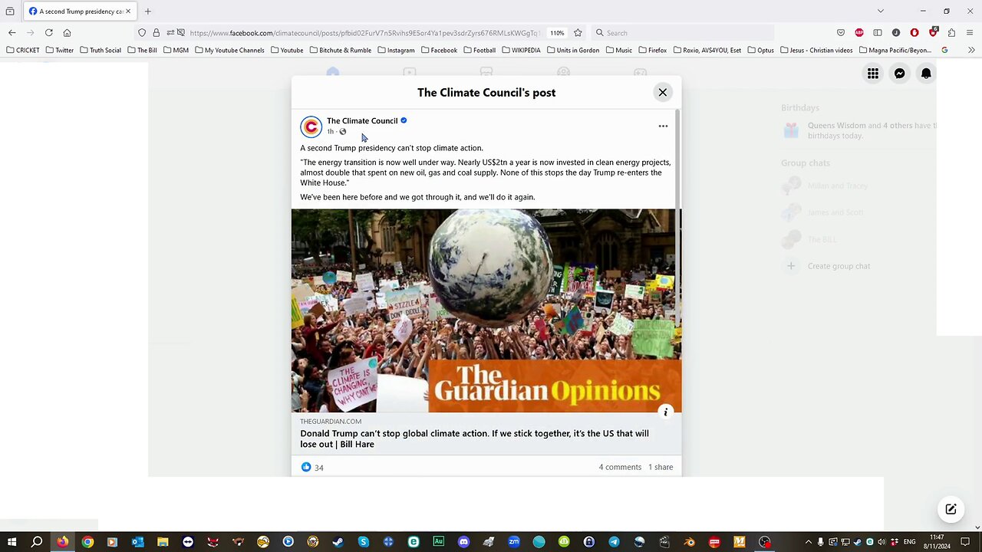Open Telegram from the taskbar

tap(614, 542)
